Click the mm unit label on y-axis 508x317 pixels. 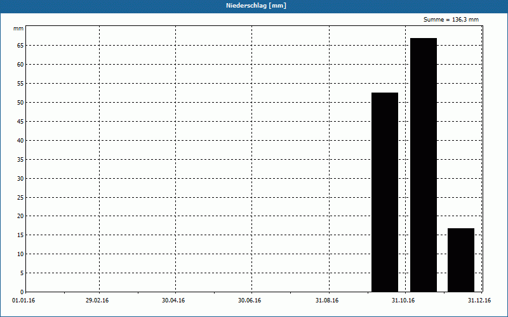pos(18,29)
